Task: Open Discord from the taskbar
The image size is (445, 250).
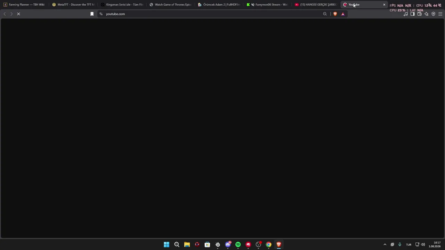Action: tap(228, 244)
